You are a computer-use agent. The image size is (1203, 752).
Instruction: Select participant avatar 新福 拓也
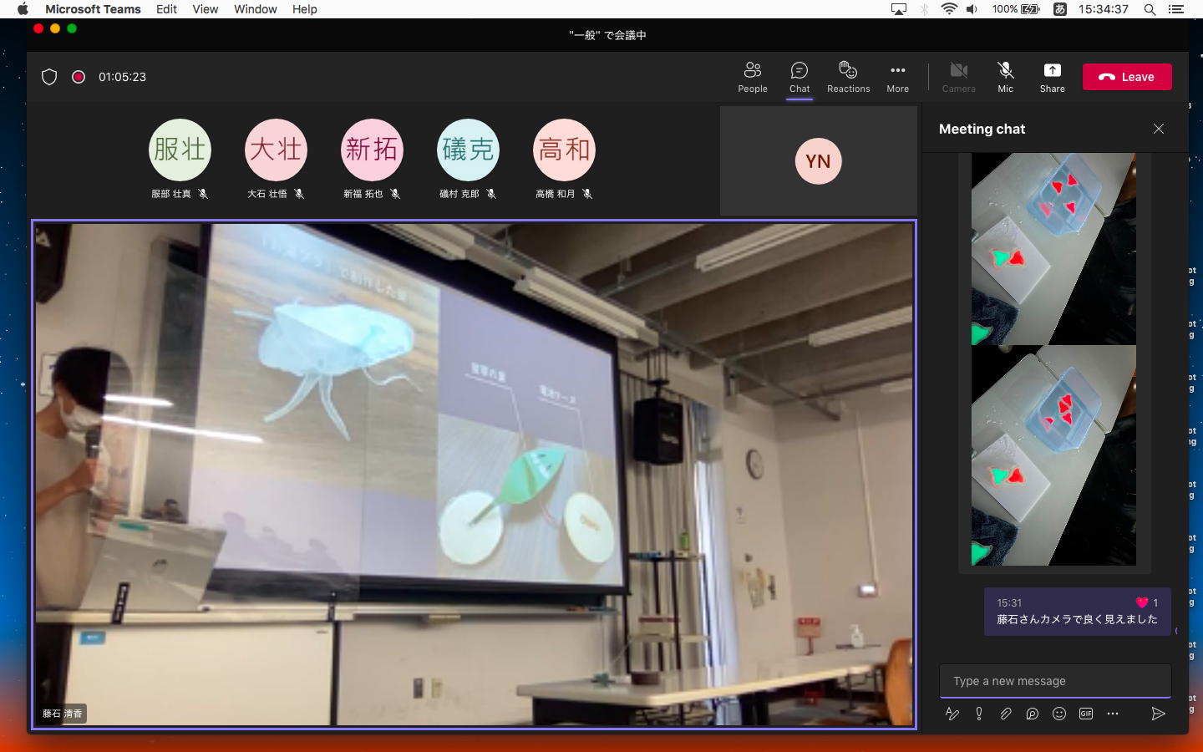pos(372,150)
